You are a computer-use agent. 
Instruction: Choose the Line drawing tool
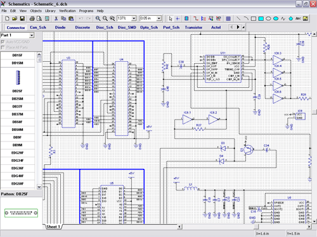tap(238, 18)
